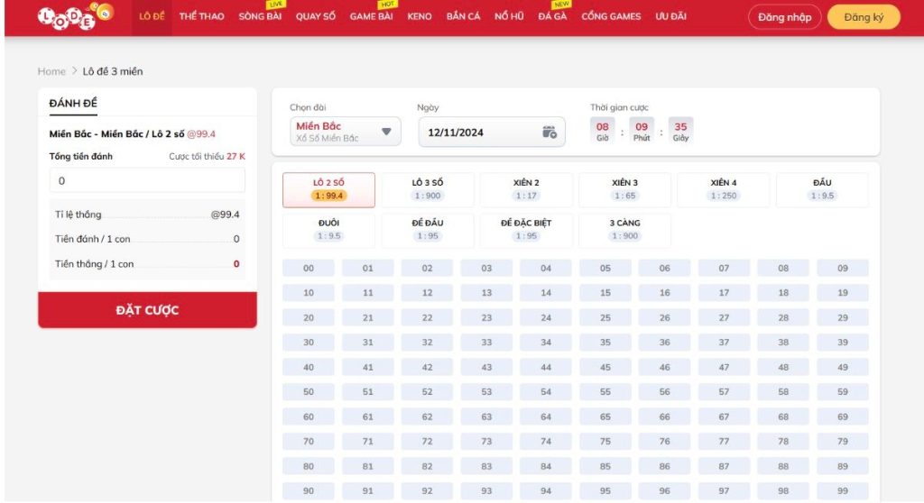The width and height of the screenshot is (924, 503).
Task: Select the ĐỀ ĐẦU bet type
Action: click(427, 230)
